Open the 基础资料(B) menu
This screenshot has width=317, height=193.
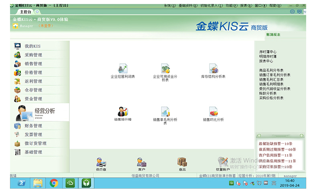(188, 6)
